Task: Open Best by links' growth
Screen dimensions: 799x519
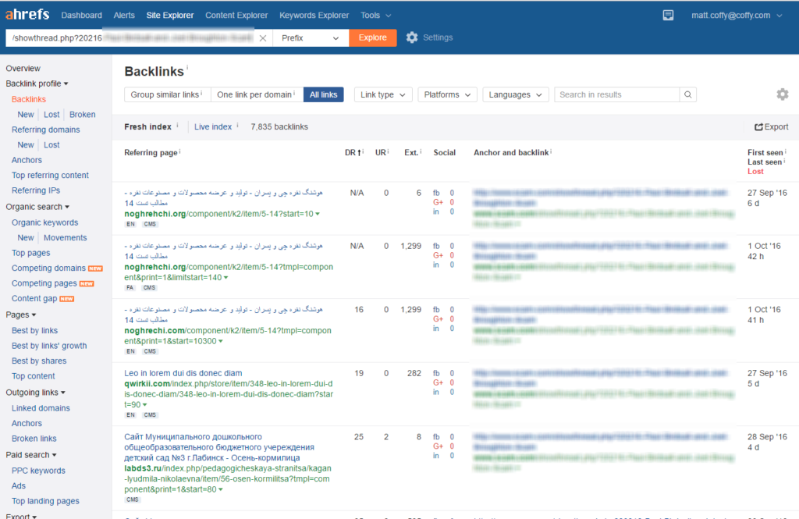Action: click(49, 345)
